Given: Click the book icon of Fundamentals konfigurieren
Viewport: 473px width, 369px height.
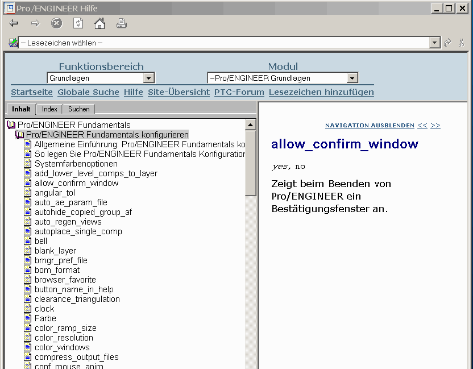Looking at the screenshot, I should click(x=19, y=134).
